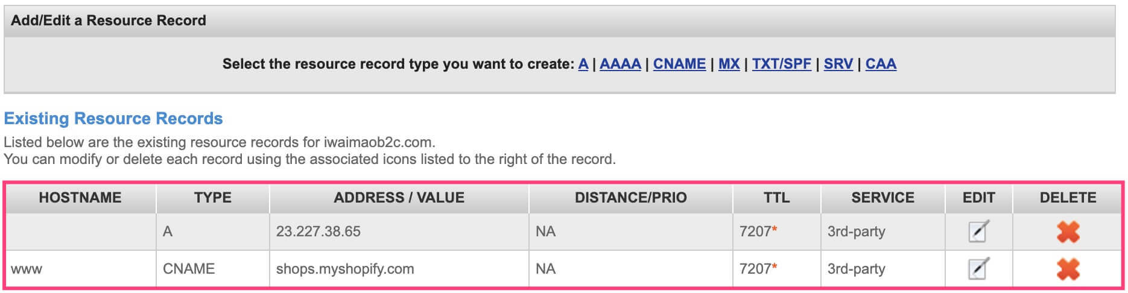Open the TXT/SPF record creation link
This screenshot has width=1128, height=293.
coord(781,64)
